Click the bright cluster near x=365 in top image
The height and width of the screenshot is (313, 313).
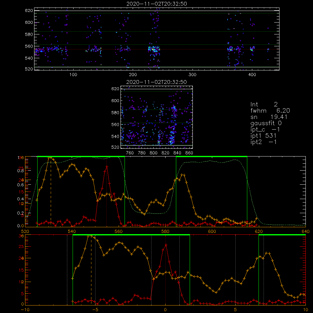pyautogui.click(x=230, y=49)
